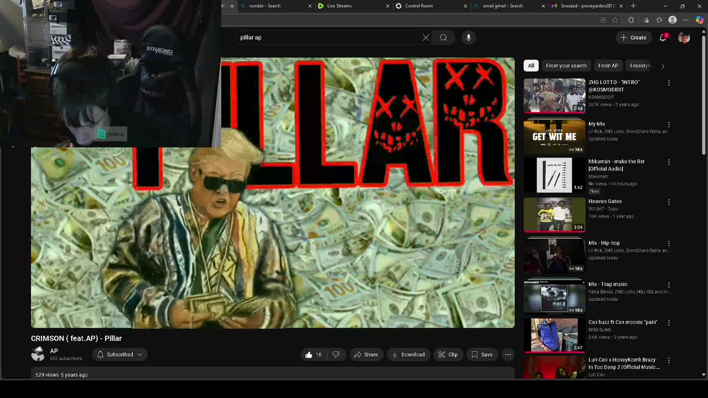Select the From AP chip
Viewport: 708px width, 398px height.
pyautogui.click(x=608, y=66)
